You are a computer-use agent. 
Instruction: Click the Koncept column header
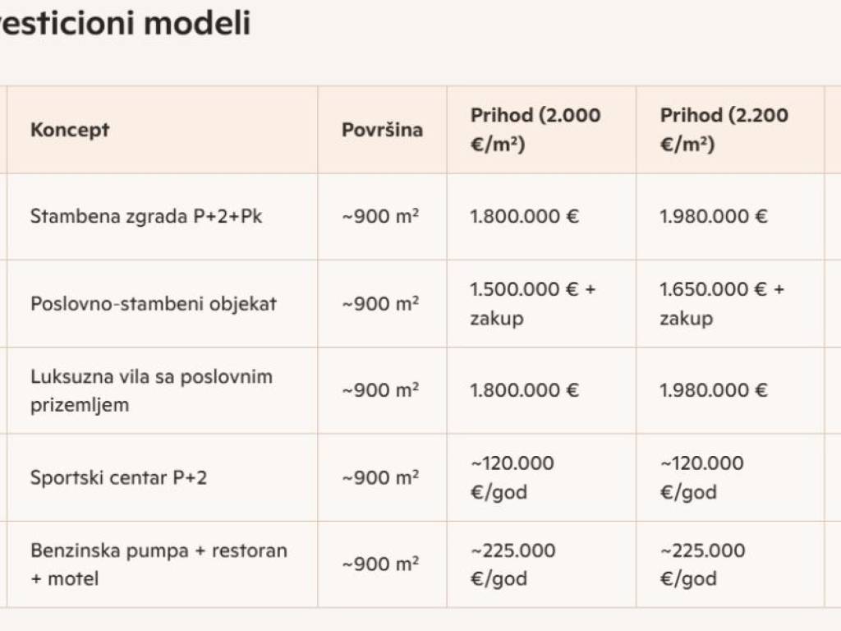coord(70,130)
